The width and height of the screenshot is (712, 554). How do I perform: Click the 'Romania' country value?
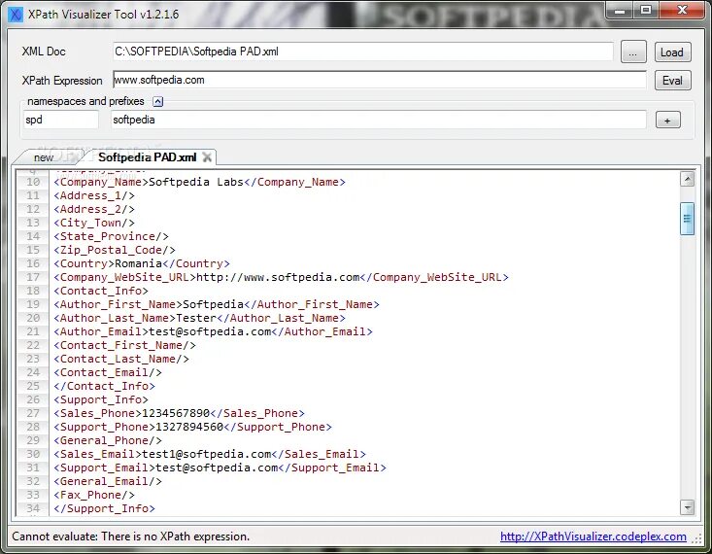coord(139,264)
